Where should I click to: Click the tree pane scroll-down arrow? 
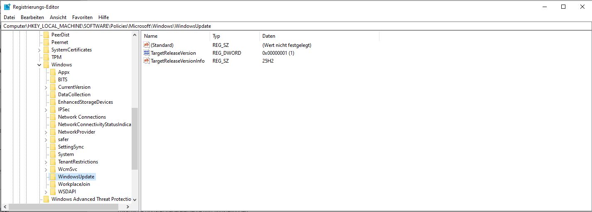coord(135,200)
